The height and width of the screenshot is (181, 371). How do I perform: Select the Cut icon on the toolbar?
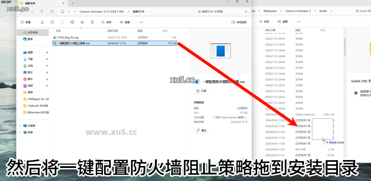tap(42, 23)
